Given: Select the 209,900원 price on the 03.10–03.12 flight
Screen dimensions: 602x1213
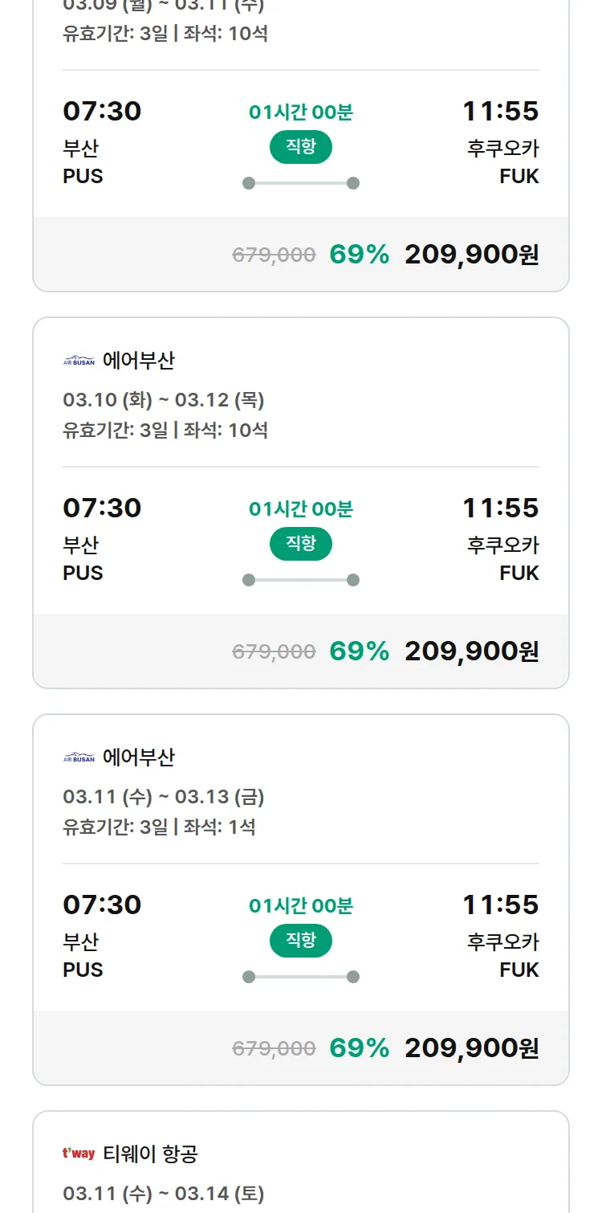Looking at the screenshot, I should click(471, 651).
